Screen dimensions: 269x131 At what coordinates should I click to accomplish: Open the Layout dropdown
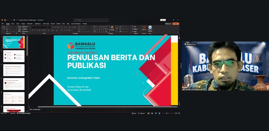coord(25,27)
